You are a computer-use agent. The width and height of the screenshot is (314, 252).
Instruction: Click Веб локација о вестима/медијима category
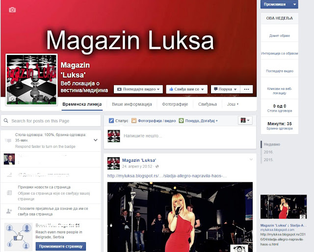(84, 87)
